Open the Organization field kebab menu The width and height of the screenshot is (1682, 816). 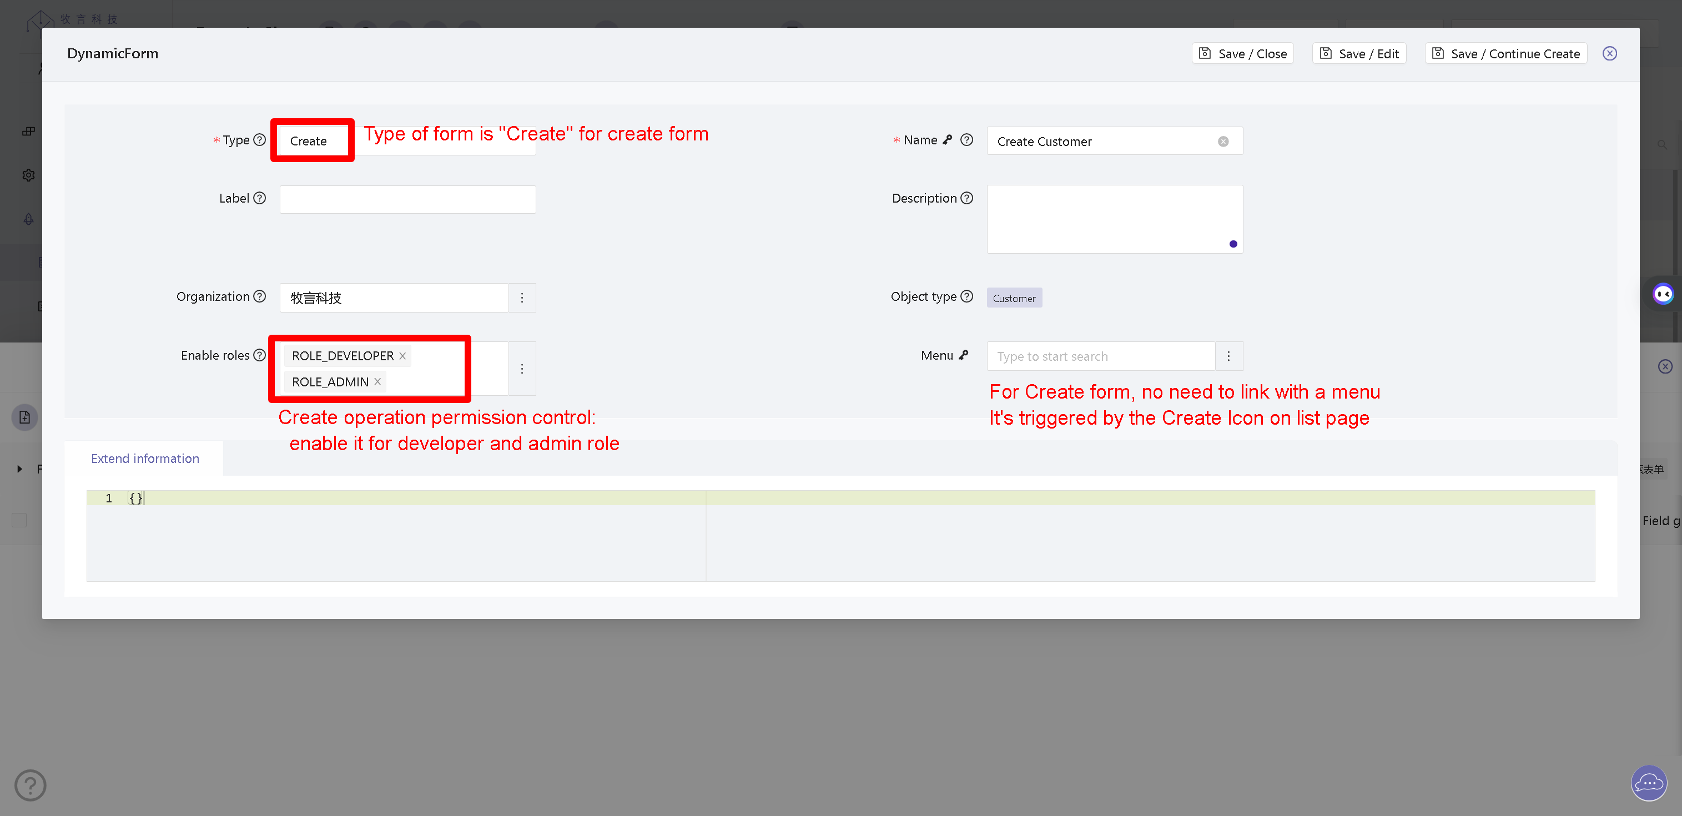(x=522, y=297)
